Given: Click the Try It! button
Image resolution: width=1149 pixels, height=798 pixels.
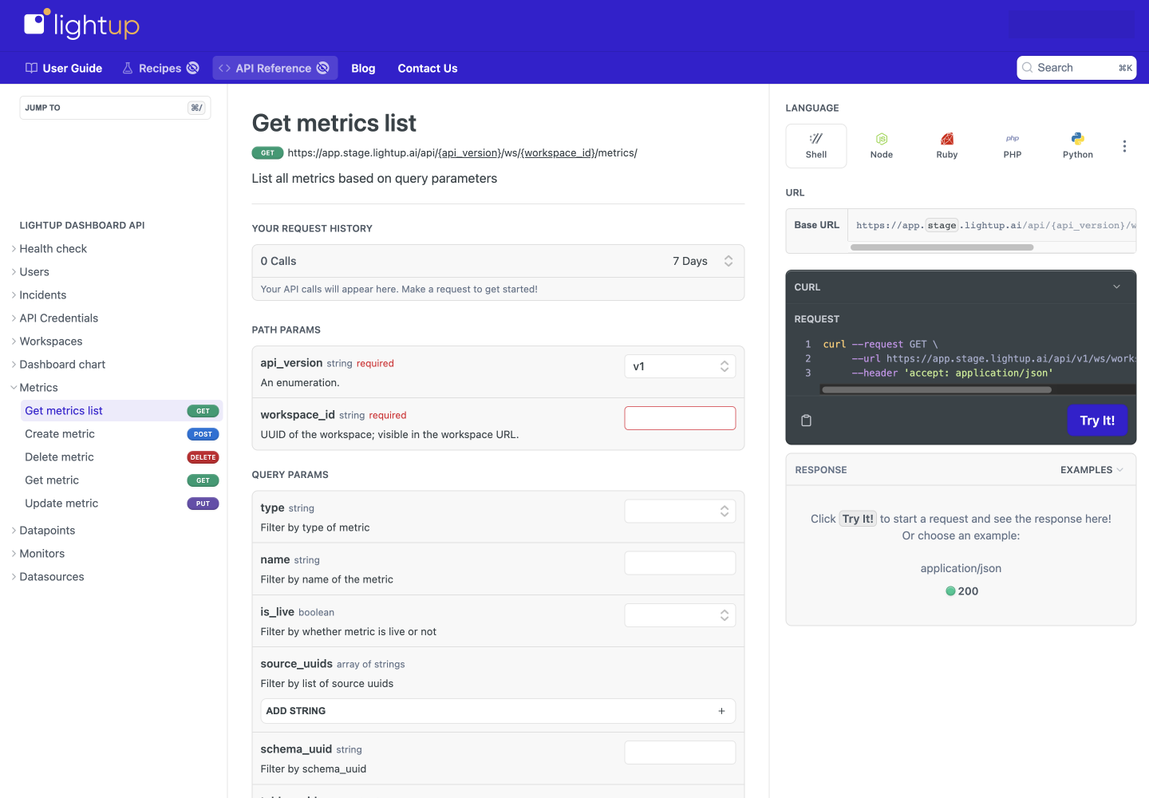Looking at the screenshot, I should click(x=1097, y=421).
